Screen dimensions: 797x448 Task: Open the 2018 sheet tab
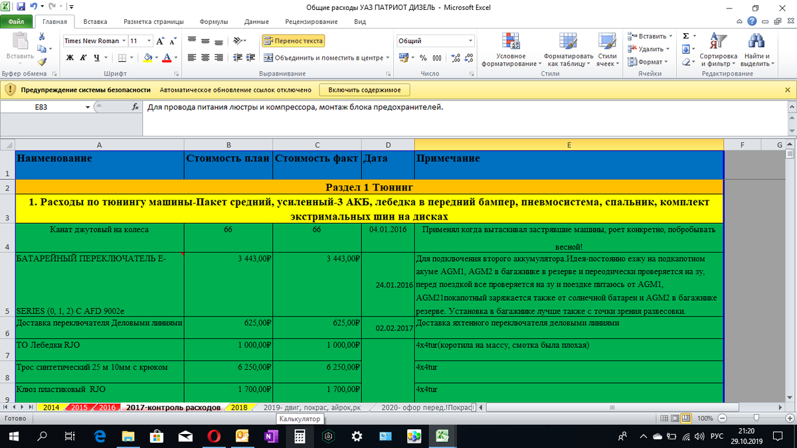(238, 407)
